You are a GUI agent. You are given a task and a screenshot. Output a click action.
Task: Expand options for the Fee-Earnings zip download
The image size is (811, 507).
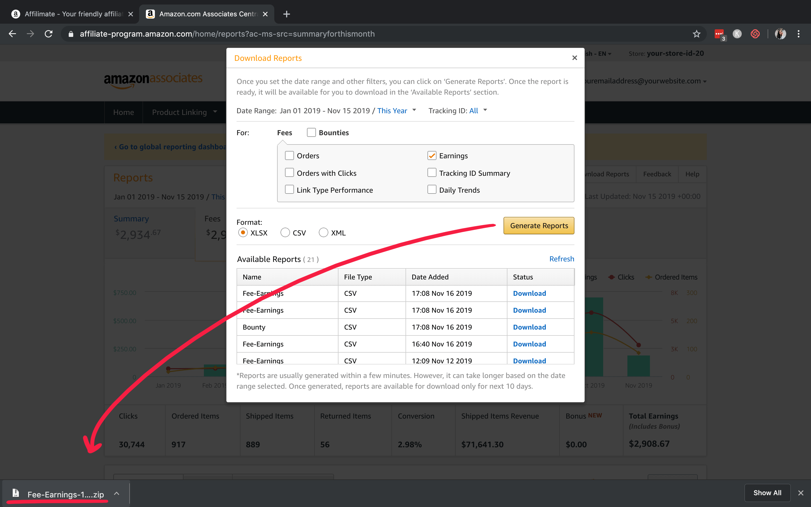(117, 493)
